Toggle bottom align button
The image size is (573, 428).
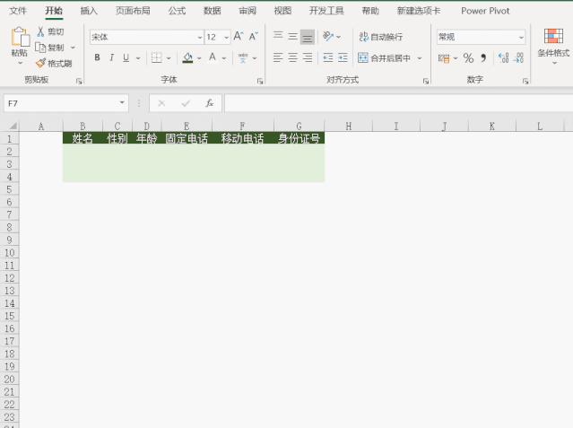308,37
